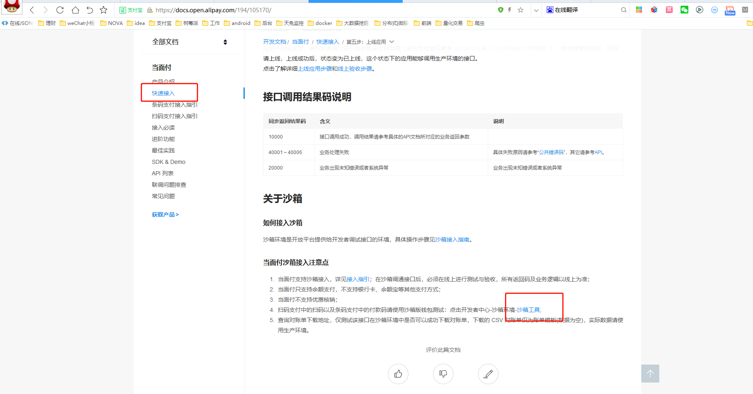Open the 沙箱接入指南 link
The width and height of the screenshot is (753, 394).
452,240
